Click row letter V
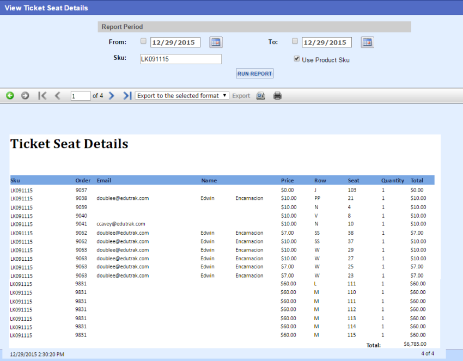463x361 pixels. (x=316, y=216)
